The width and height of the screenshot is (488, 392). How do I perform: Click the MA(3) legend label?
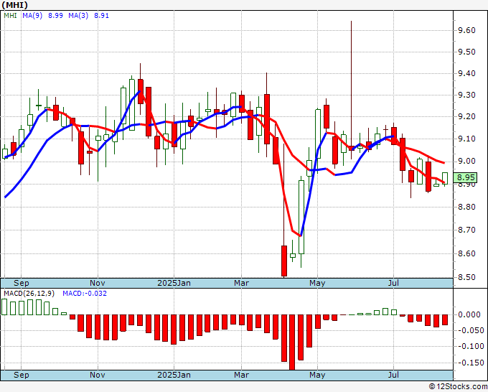point(78,16)
